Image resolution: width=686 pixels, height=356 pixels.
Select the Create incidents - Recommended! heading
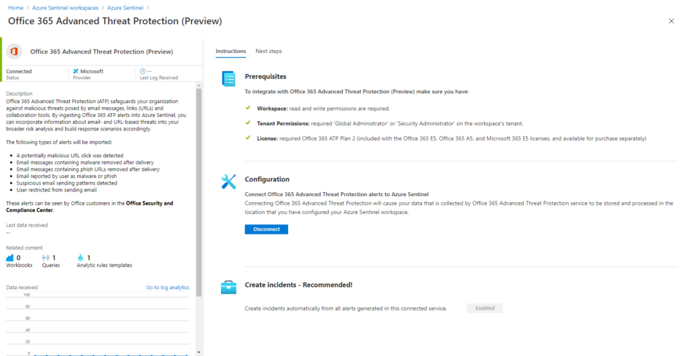point(298,285)
